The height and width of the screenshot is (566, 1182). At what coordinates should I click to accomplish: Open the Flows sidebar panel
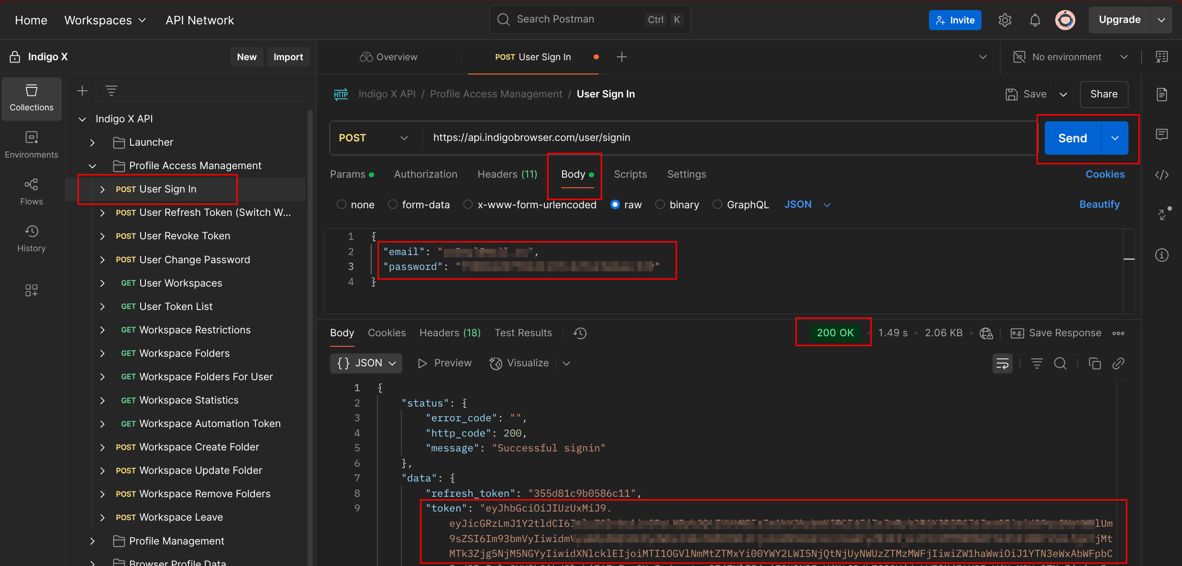[32, 192]
